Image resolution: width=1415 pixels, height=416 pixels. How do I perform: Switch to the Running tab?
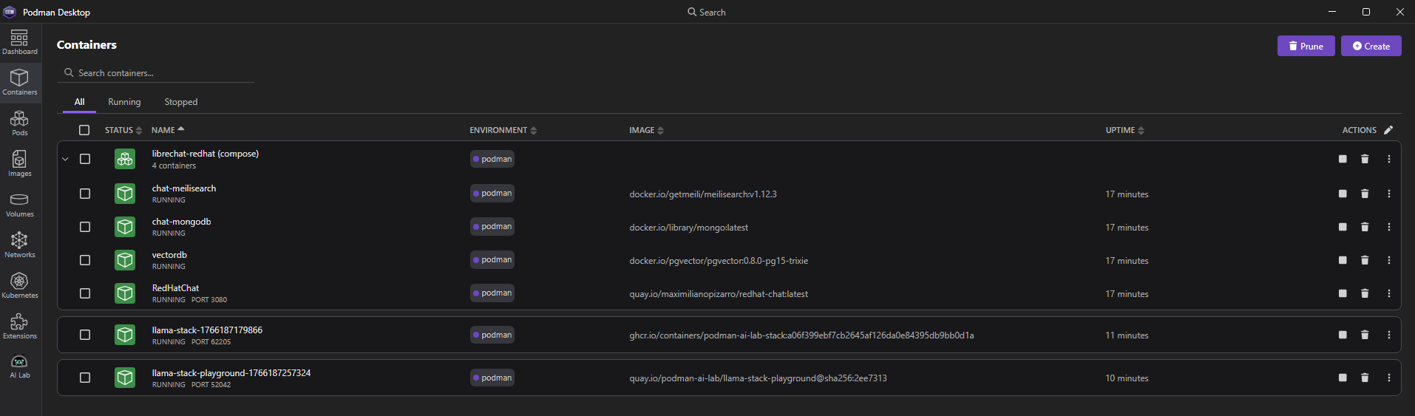(x=124, y=102)
